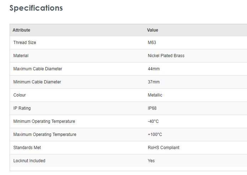The height and width of the screenshot is (175, 247).
Task: Select the Material attribute label
Action: [x=21, y=56]
